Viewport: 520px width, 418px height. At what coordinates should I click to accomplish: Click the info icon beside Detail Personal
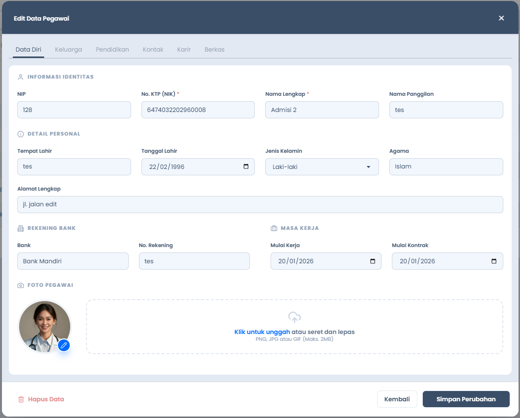[21, 134]
